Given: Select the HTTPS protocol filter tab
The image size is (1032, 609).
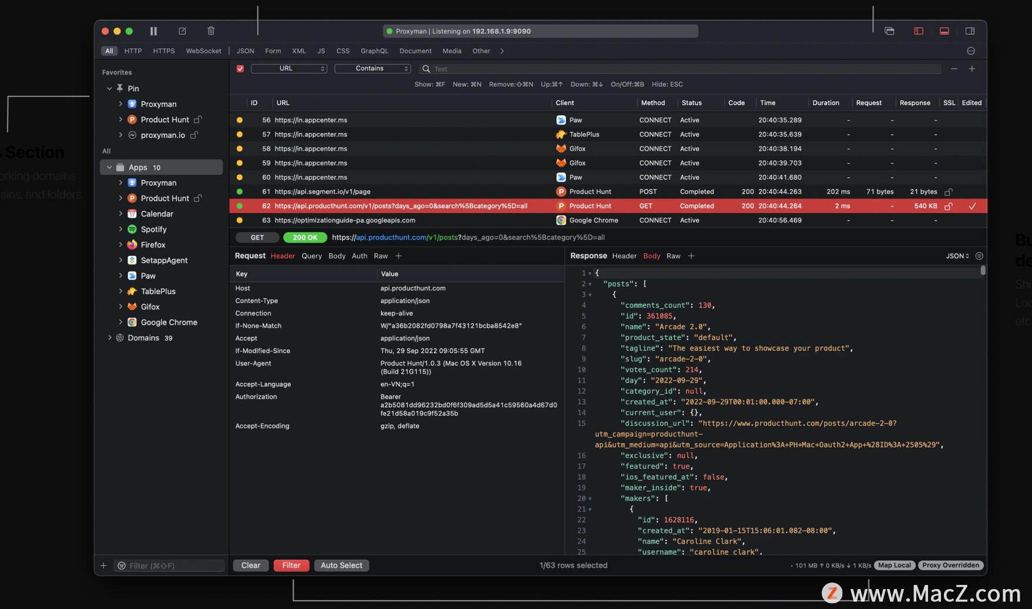Looking at the screenshot, I should point(164,51).
